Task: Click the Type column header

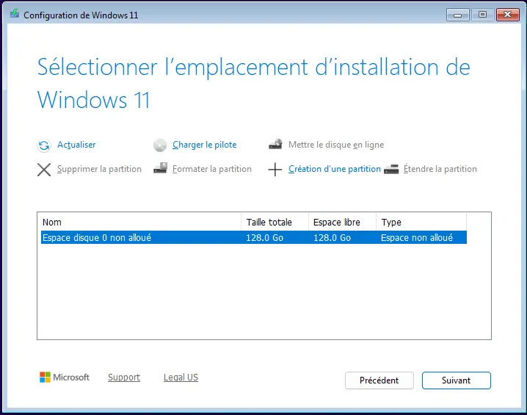Action: 421,222
